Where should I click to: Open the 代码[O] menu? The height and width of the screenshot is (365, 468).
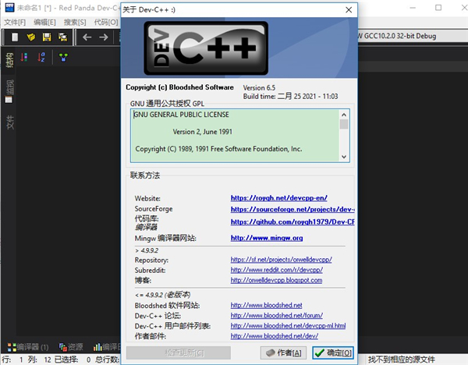[106, 22]
